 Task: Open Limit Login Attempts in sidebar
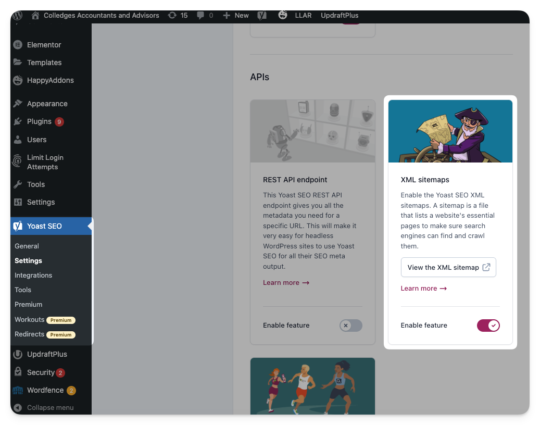[x=45, y=162]
